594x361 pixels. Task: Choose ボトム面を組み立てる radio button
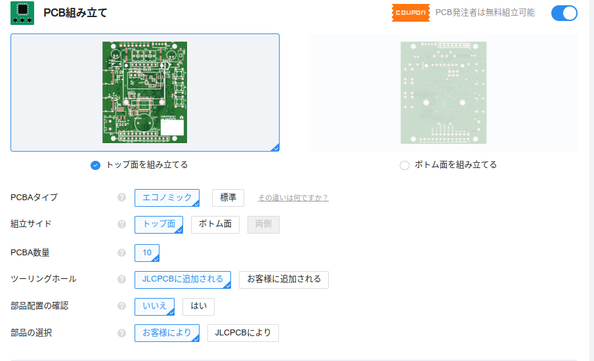pyautogui.click(x=404, y=165)
